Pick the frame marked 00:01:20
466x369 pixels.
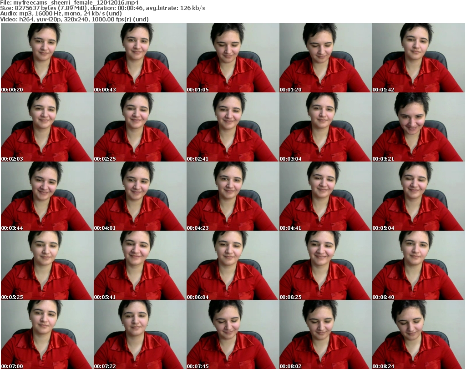point(325,58)
